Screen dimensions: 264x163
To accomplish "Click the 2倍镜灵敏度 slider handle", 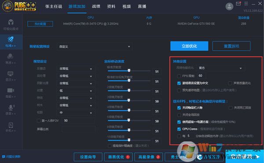I will coord(129,90).
